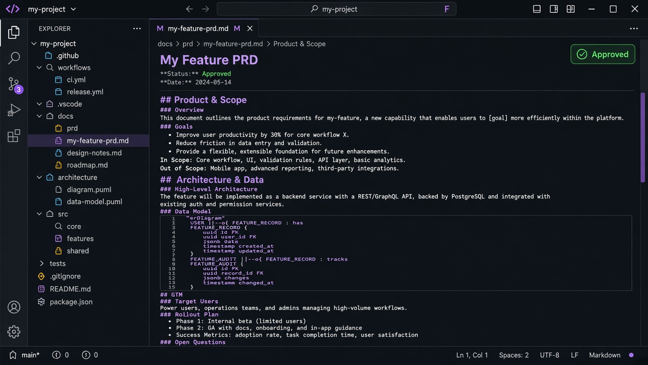Open Customize Layout icon
Image resolution: width=648 pixels, height=365 pixels.
coord(571,9)
